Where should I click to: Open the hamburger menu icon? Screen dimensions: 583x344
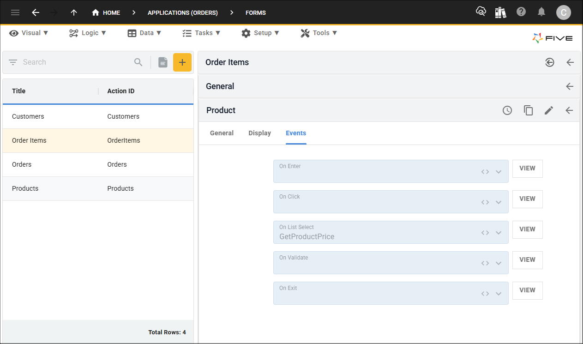[x=15, y=12]
